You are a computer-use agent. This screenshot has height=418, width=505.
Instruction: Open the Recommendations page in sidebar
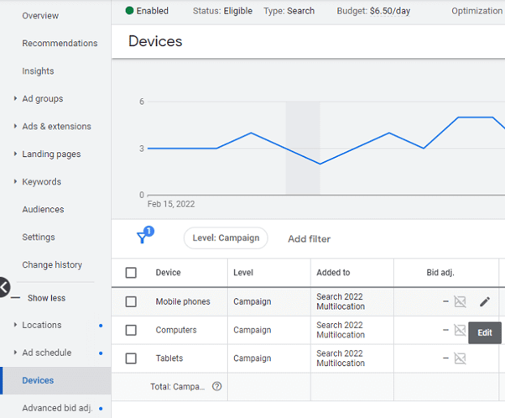(60, 44)
